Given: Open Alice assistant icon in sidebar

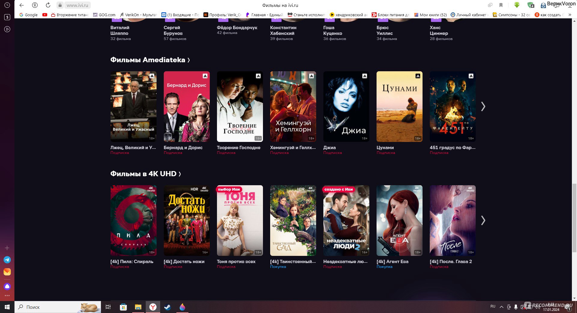Looking at the screenshot, I should point(7,286).
